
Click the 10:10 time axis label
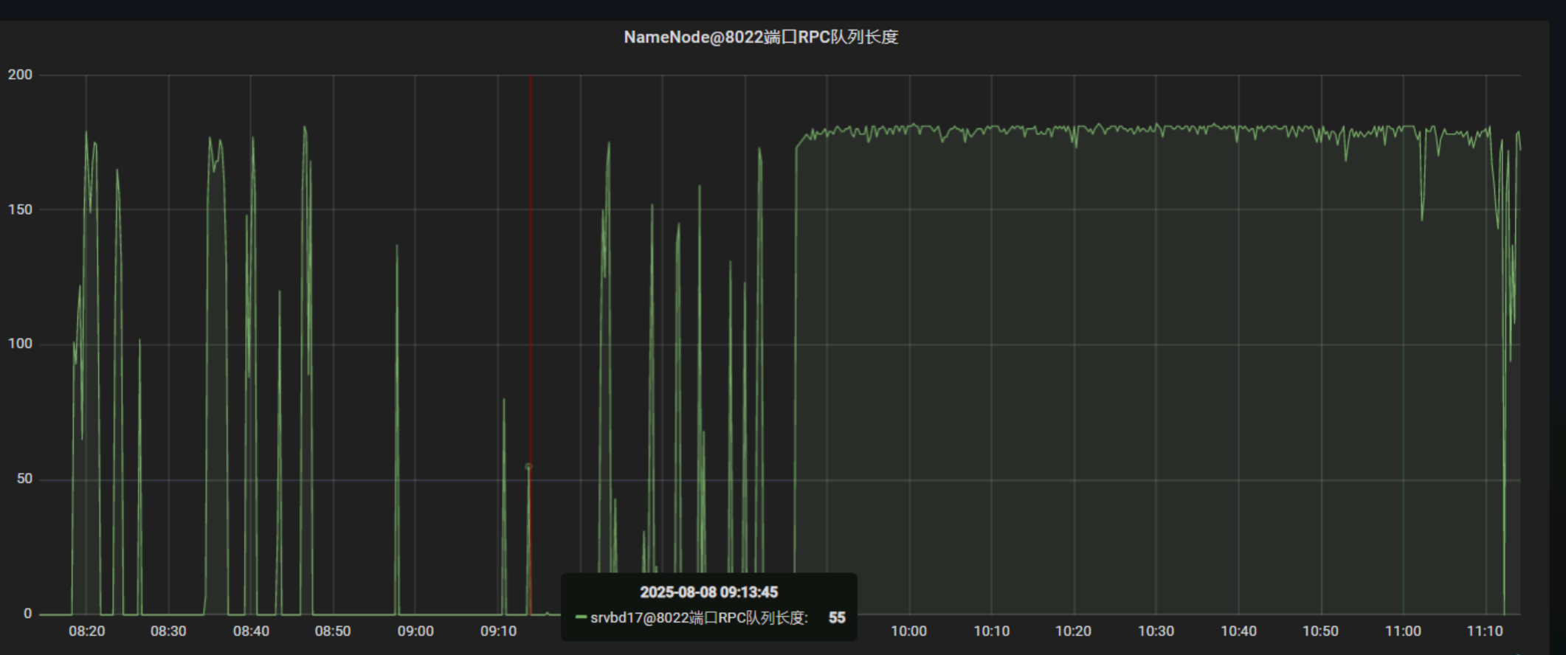[x=991, y=631]
